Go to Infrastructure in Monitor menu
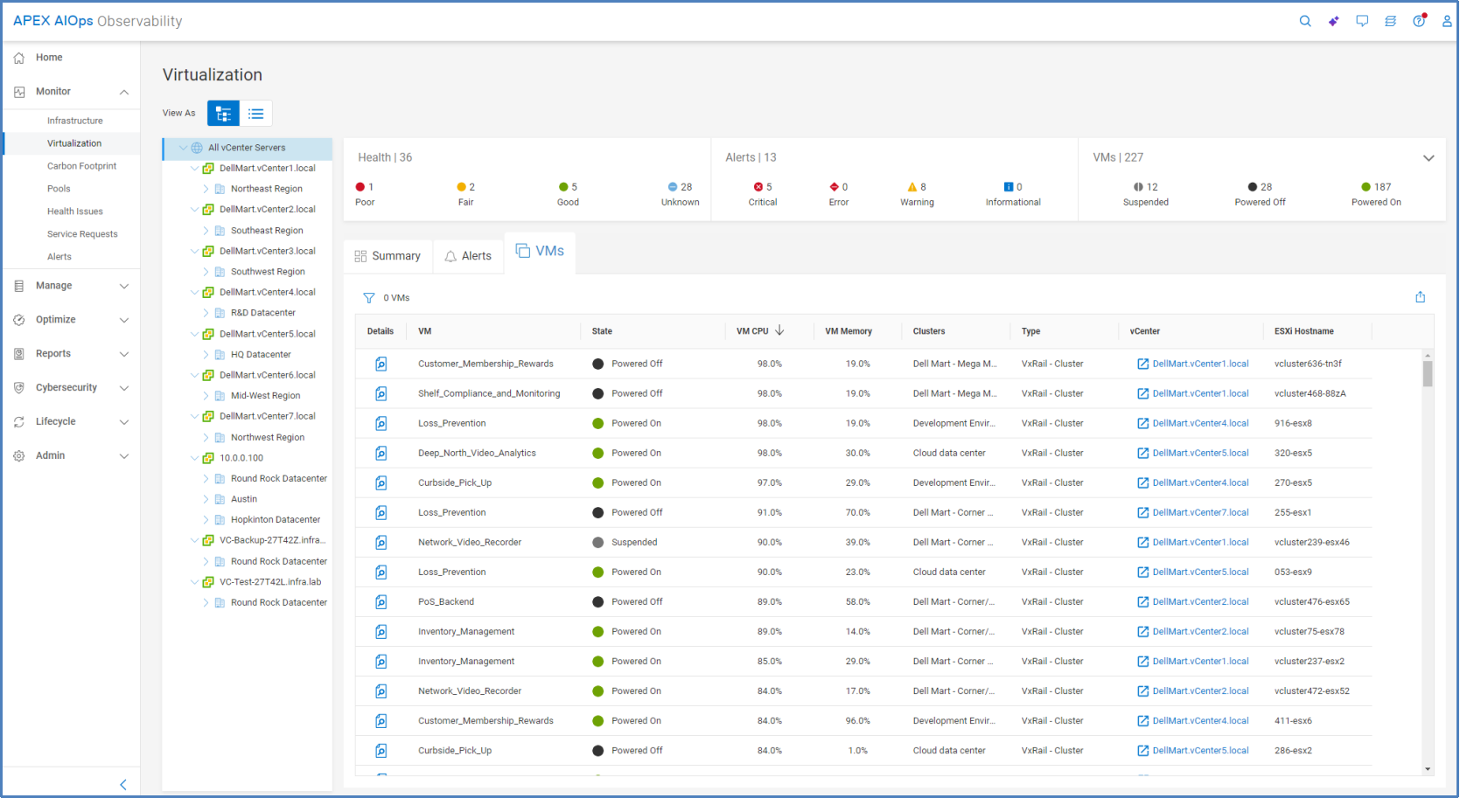The width and height of the screenshot is (1460, 798). click(74, 121)
